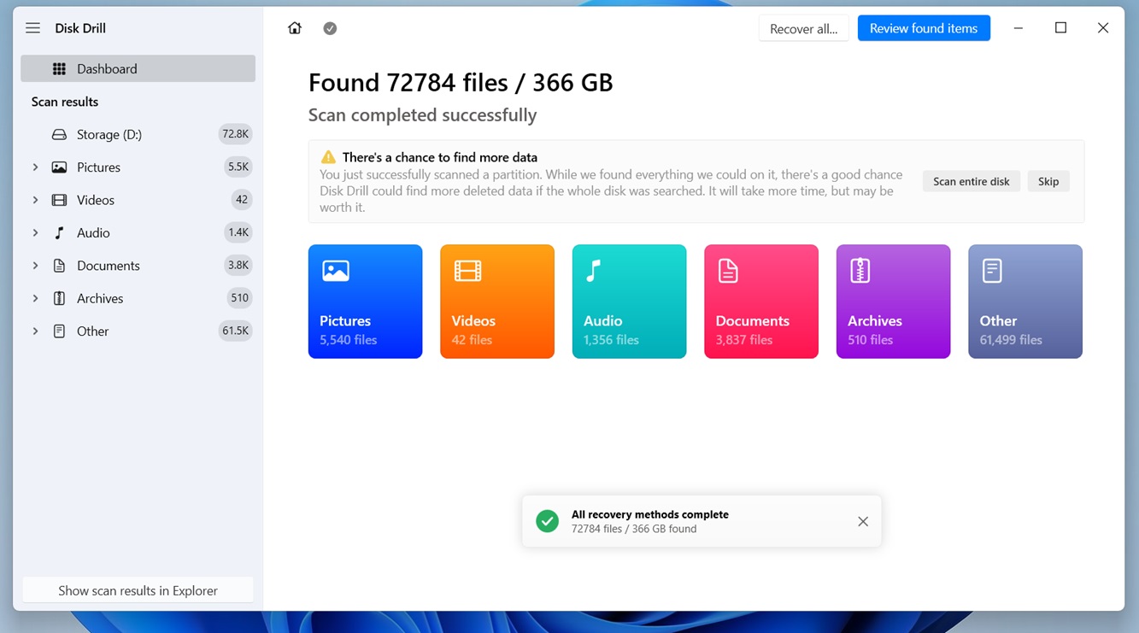Select Storage (D:) in scan results
This screenshot has height=633, width=1139.
point(109,134)
